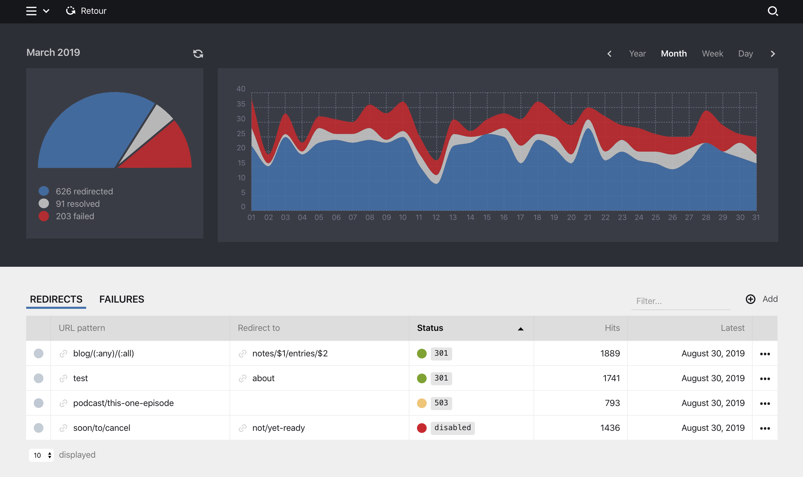Click the search magnifier icon
Image resolution: width=803 pixels, height=477 pixels.
[x=773, y=11]
